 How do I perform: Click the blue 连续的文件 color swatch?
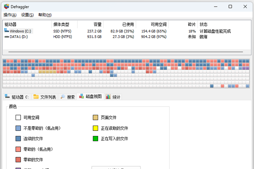tap(18, 139)
